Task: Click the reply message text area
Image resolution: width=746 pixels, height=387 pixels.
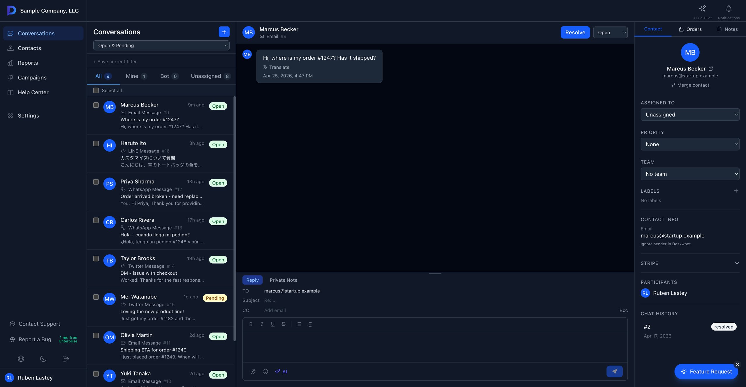Action: 435,346
